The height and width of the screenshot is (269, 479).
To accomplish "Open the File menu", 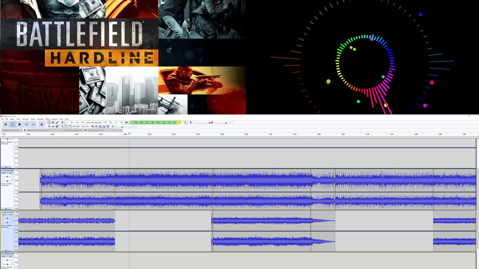I will pyautogui.click(x=2, y=119).
